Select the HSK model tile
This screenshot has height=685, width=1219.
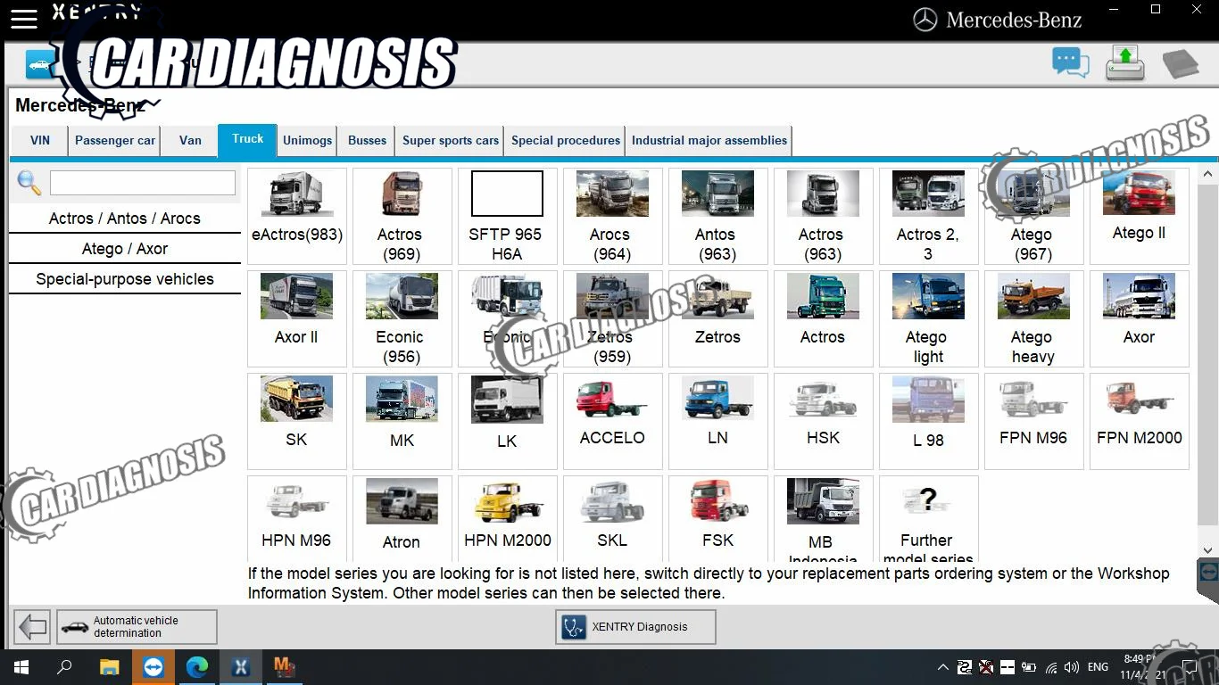click(x=824, y=422)
